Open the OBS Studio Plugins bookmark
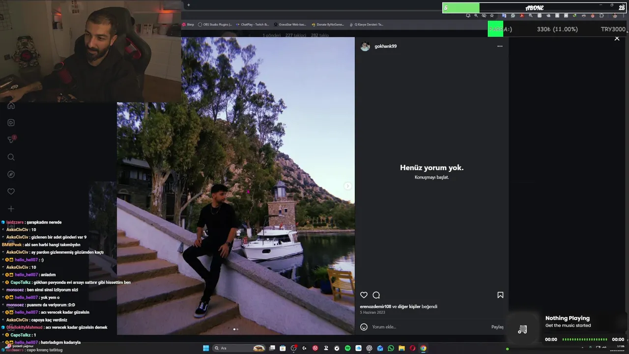The height and width of the screenshot is (354, 629). (215, 24)
